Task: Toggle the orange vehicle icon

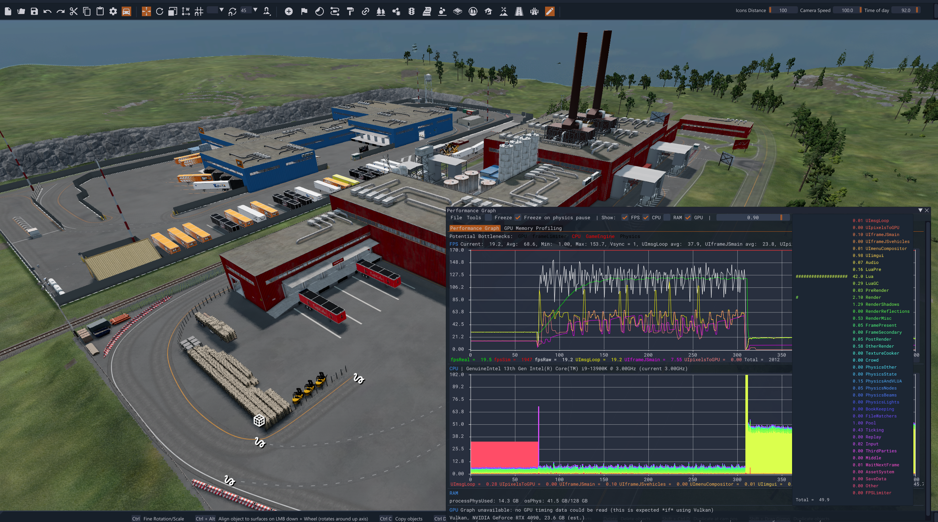Action: pyautogui.click(x=126, y=11)
